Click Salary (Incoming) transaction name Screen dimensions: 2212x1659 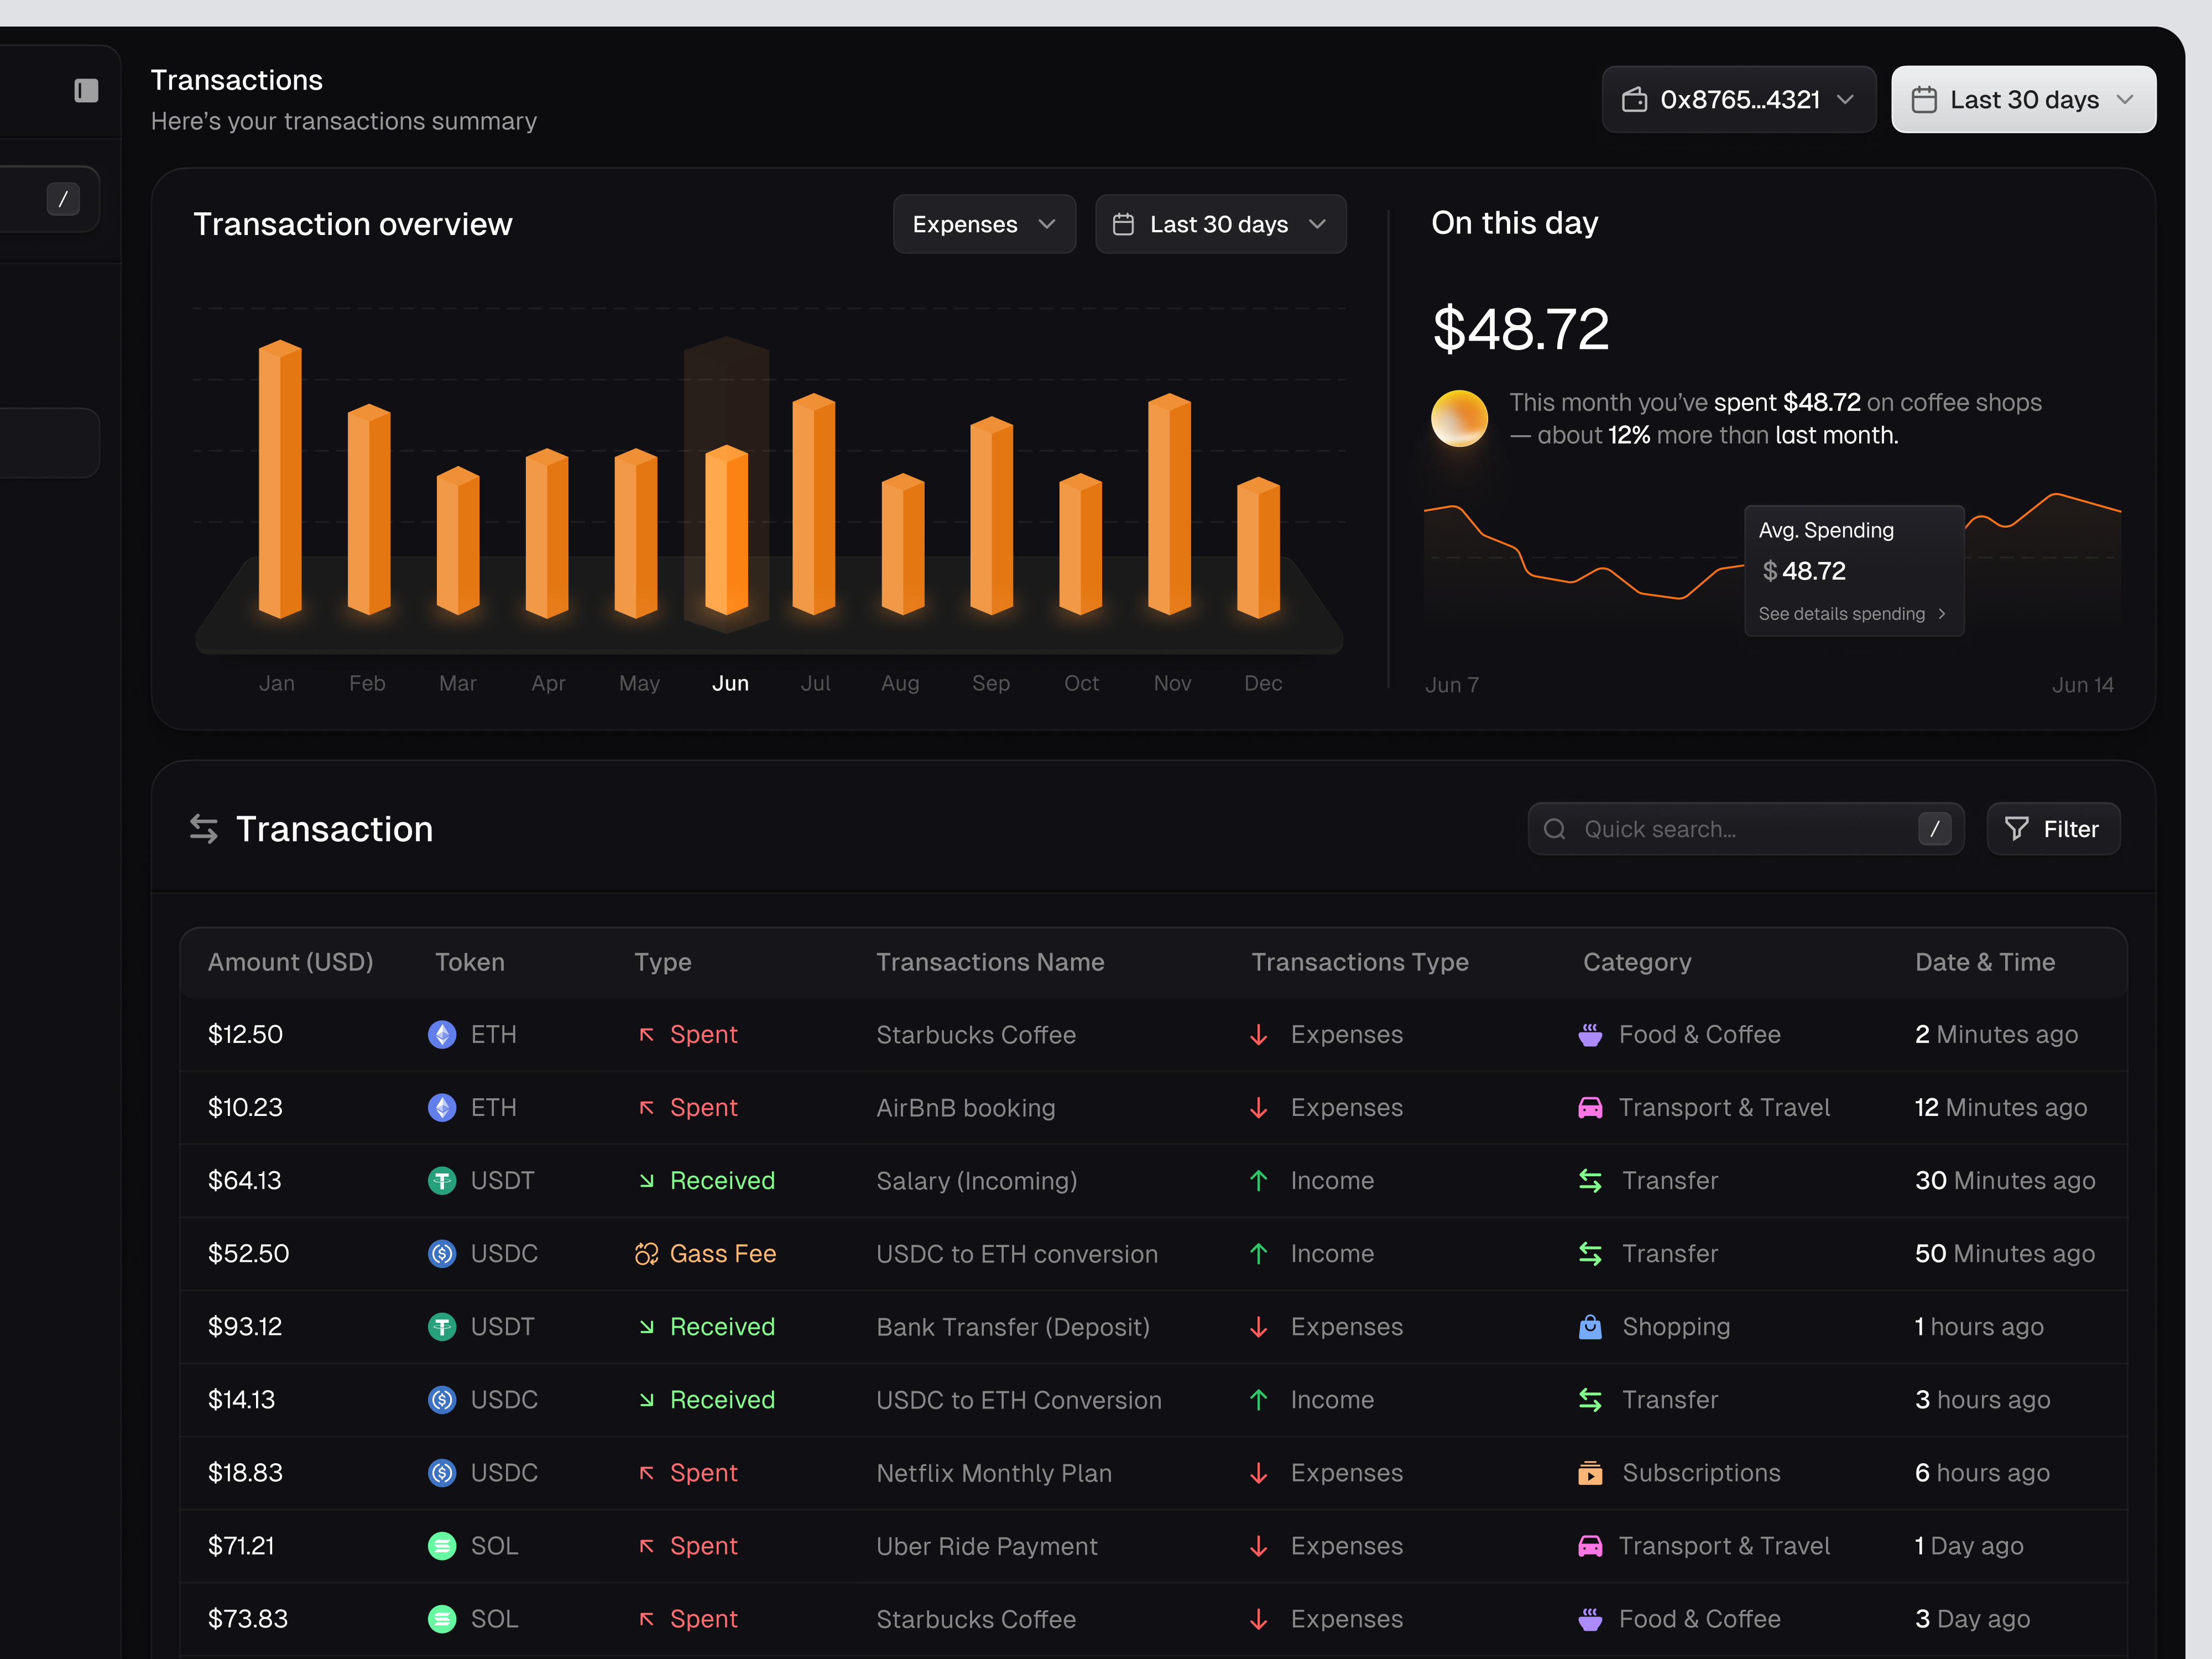pyautogui.click(x=976, y=1180)
